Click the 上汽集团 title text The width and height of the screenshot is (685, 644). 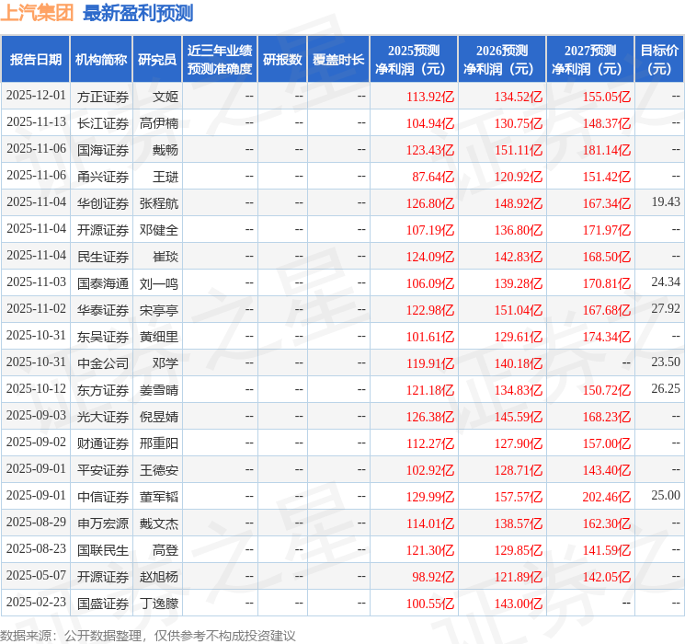coord(38,13)
